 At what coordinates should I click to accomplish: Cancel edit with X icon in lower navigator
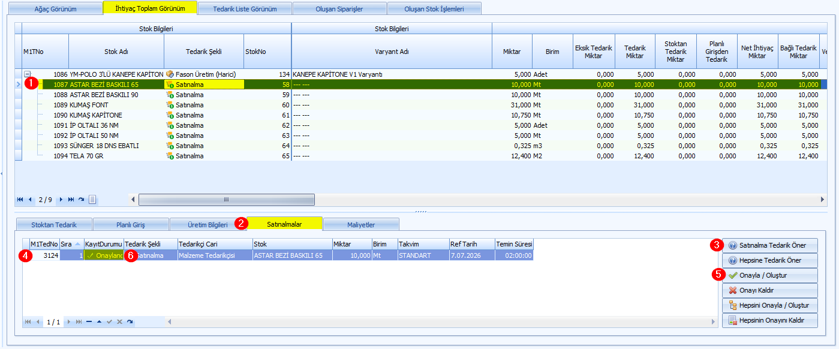(119, 322)
